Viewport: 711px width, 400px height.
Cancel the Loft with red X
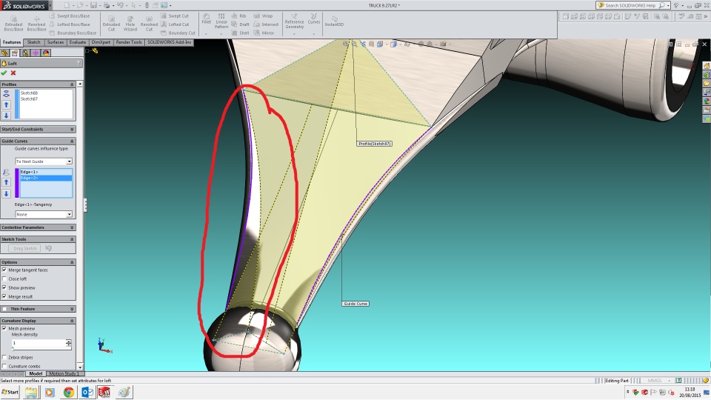13,73
